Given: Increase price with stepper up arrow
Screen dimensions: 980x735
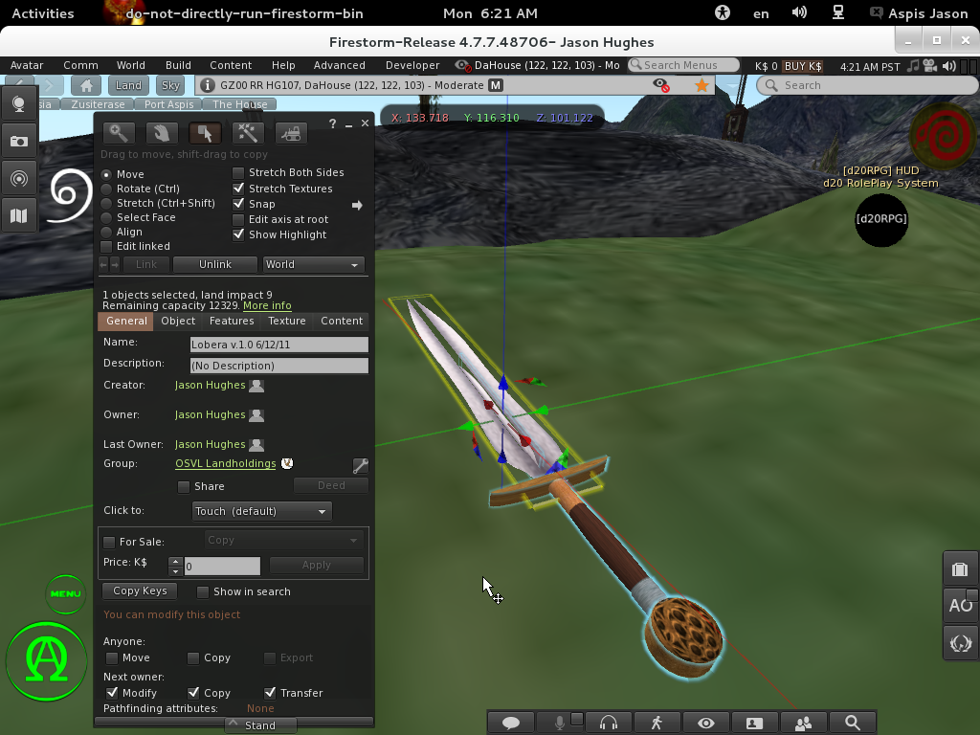Looking at the screenshot, I should tap(176, 562).
